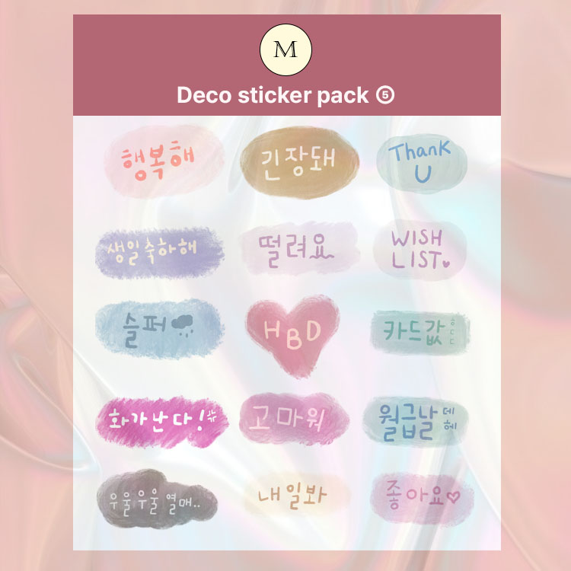This screenshot has width=571, height=571.
Task: Click the small heart on WISH LIST sticker
Action: pyautogui.click(x=445, y=263)
